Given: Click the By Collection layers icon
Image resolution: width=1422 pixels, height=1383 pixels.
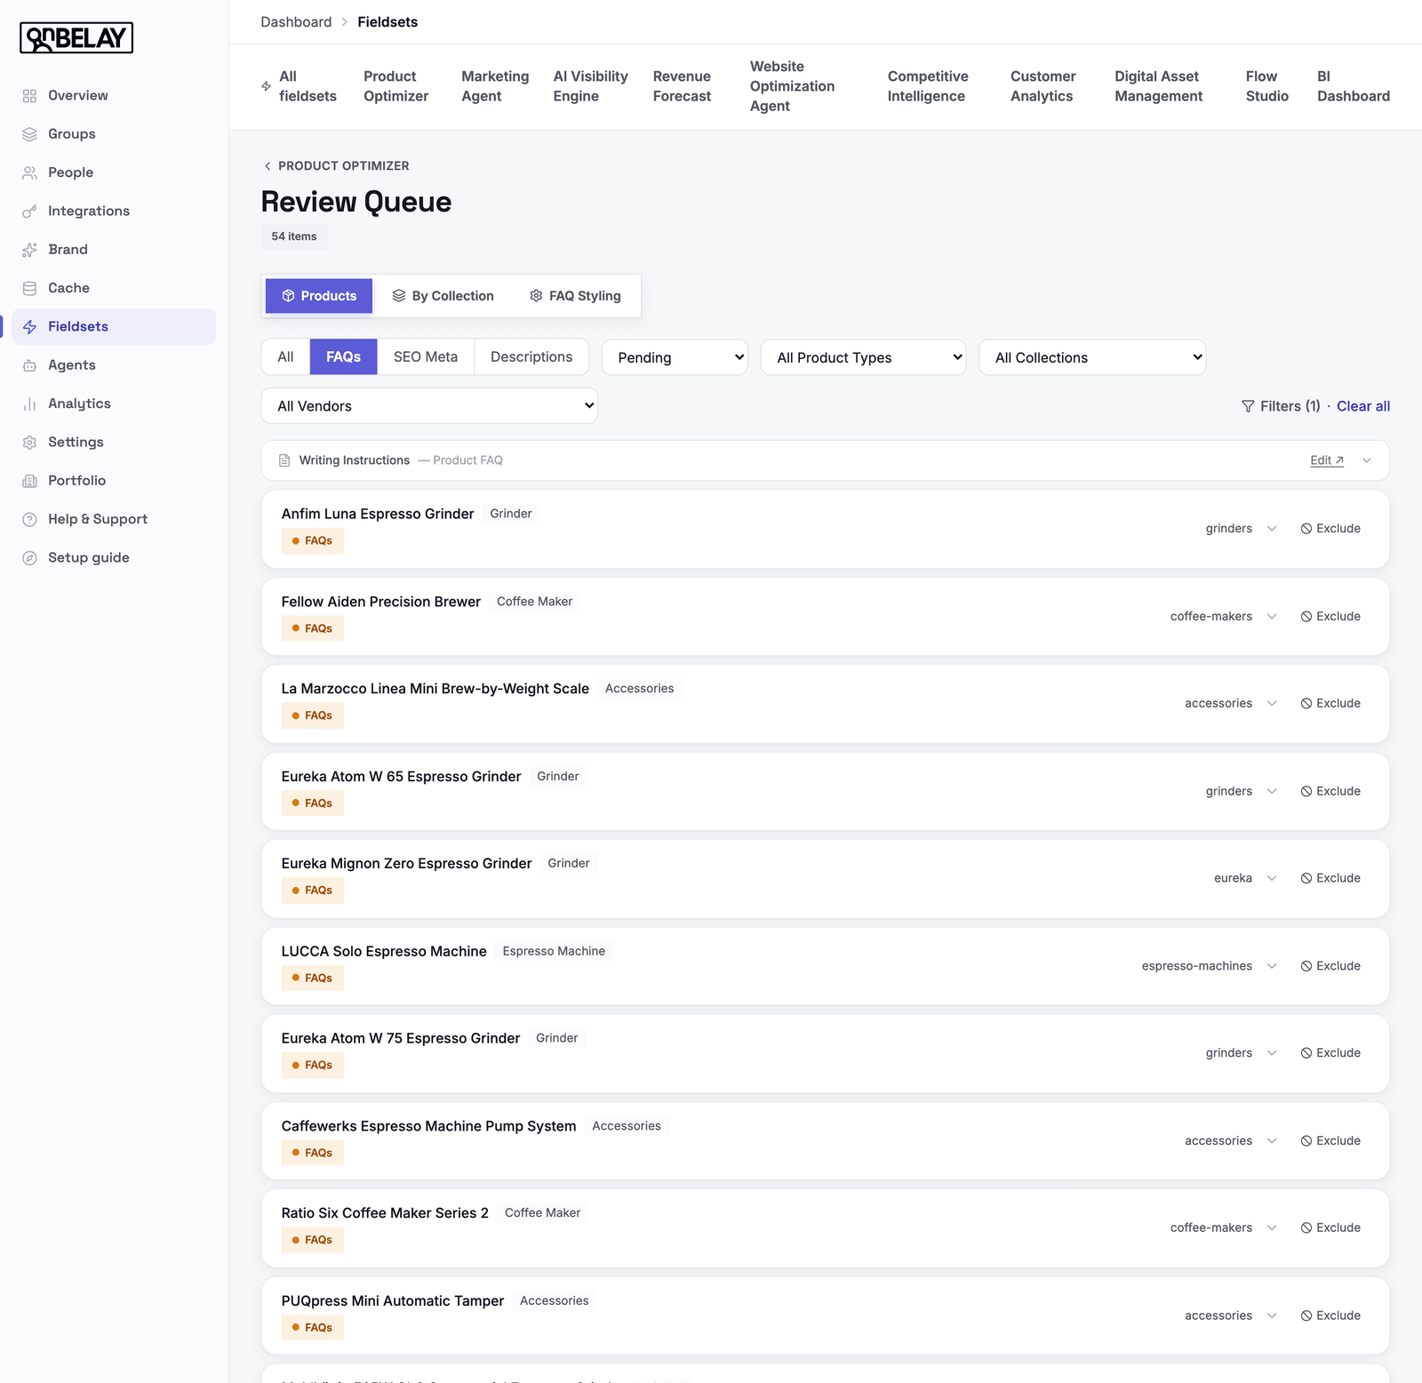Looking at the screenshot, I should tap(399, 296).
